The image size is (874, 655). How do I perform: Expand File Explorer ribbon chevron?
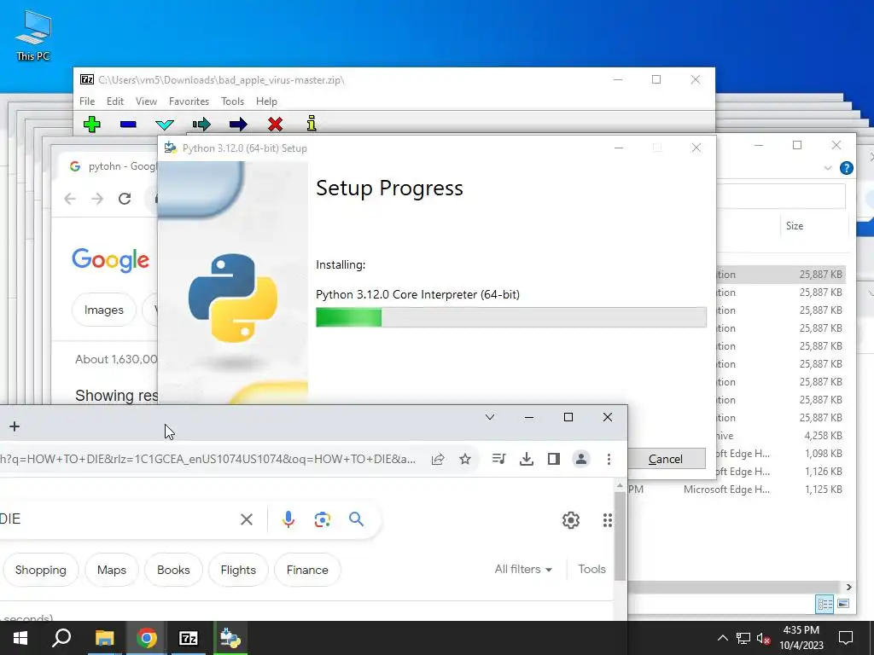[828, 168]
